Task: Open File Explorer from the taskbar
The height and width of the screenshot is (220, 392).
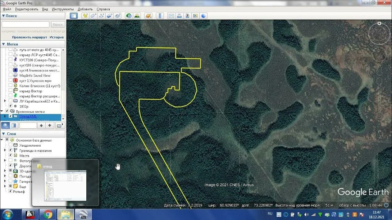Action: [66, 214]
